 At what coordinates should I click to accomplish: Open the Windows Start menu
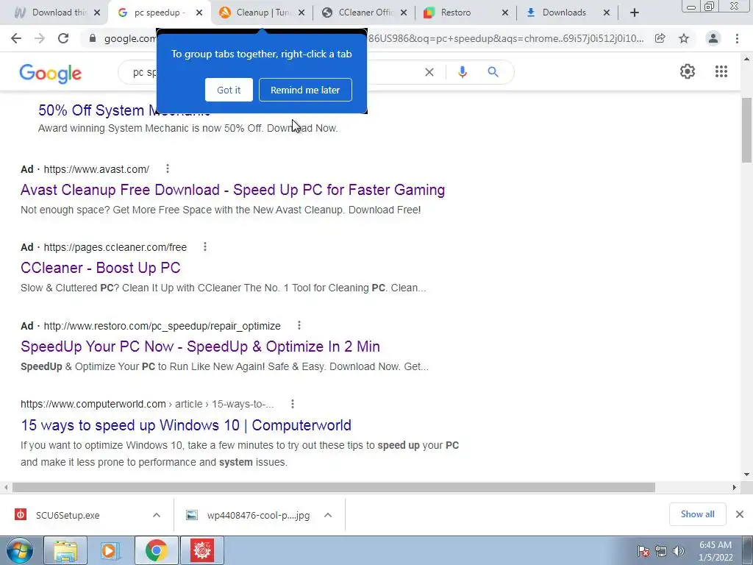point(19,550)
